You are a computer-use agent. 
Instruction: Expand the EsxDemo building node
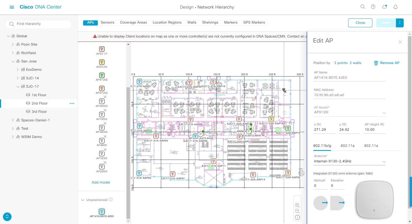18,70
